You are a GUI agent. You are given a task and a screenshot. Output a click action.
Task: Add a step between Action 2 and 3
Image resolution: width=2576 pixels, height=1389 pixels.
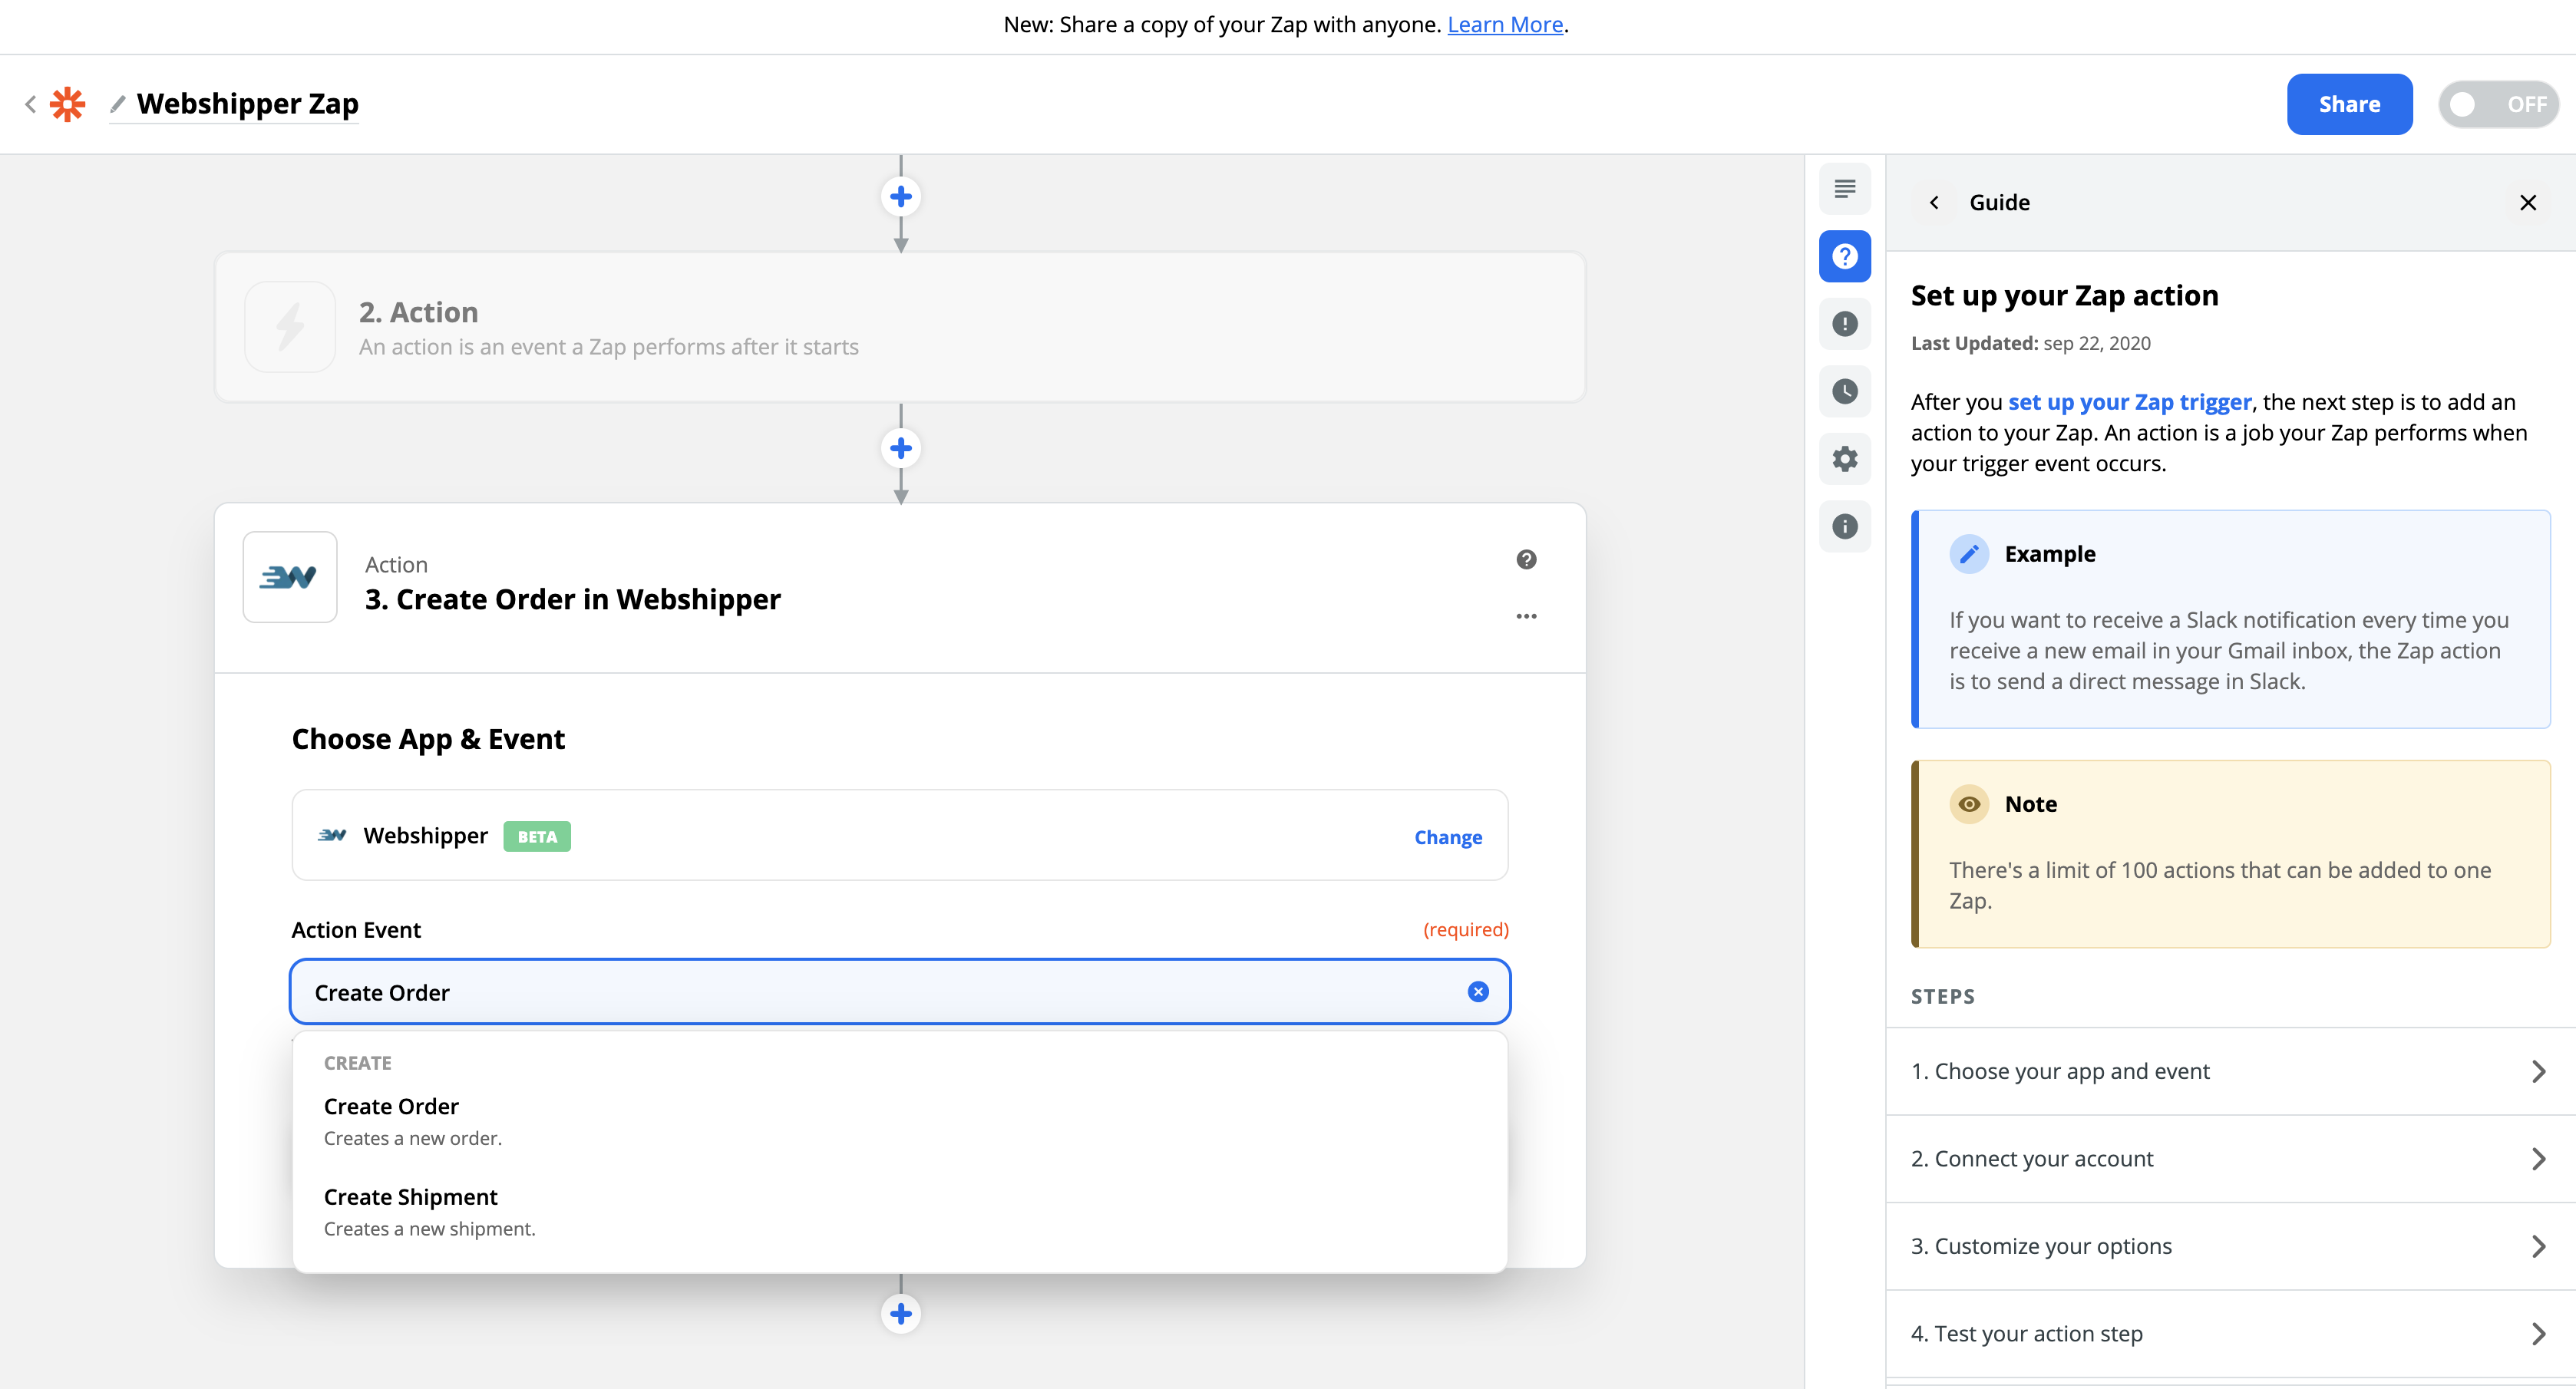tap(901, 448)
